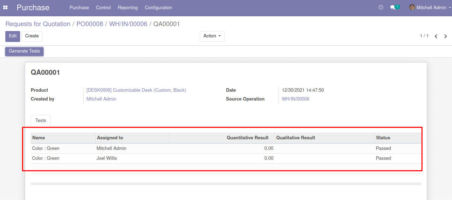Open WH/IN/00006 source operation link
The height and width of the screenshot is (200, 452).
(x=296, y=99)
